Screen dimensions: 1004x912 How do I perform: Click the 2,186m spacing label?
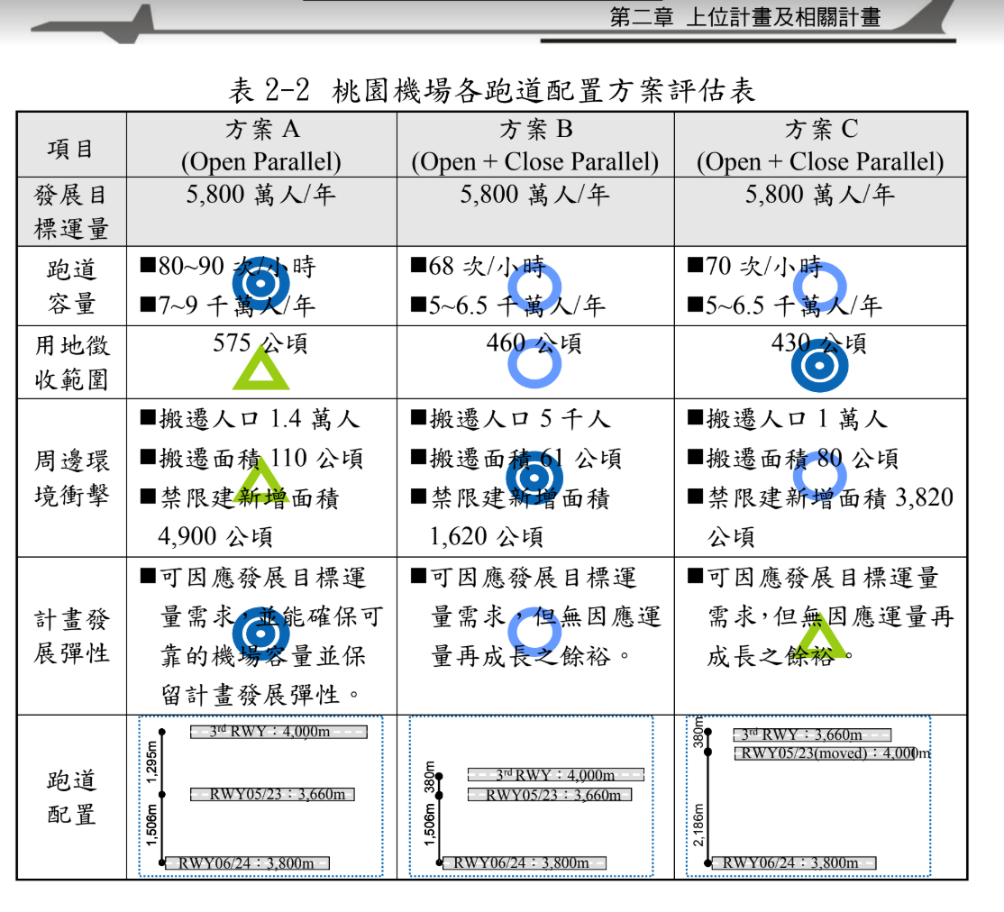(698, 825)
